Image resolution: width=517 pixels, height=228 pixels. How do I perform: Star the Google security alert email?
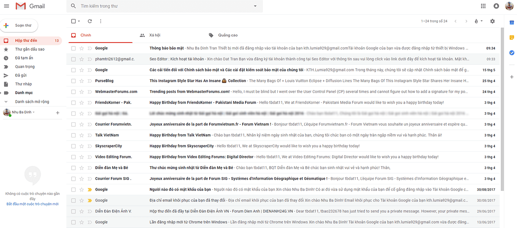(82, 48)
